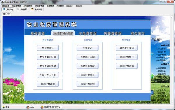Click the 物业费截止日期 button
This screenshot has height=110, width=175.
click(48, 57)
